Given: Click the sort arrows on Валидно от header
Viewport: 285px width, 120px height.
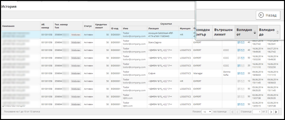Looking at the screenshot, I should [x=255, y=32].
